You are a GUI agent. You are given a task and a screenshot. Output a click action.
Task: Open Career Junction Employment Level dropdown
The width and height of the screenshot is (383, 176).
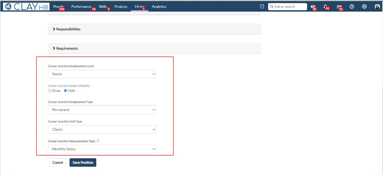[x=102, y=74]
